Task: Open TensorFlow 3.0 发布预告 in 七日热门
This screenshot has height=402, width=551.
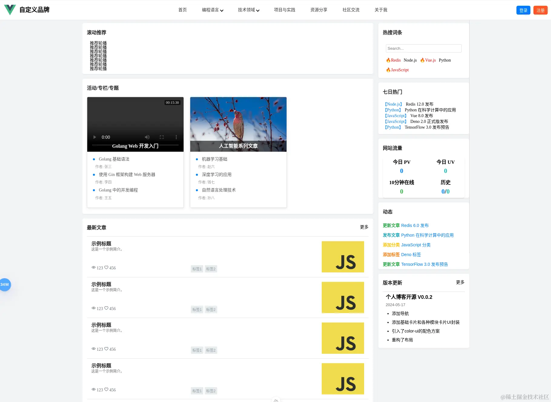Action: click(x=427, y=127)
